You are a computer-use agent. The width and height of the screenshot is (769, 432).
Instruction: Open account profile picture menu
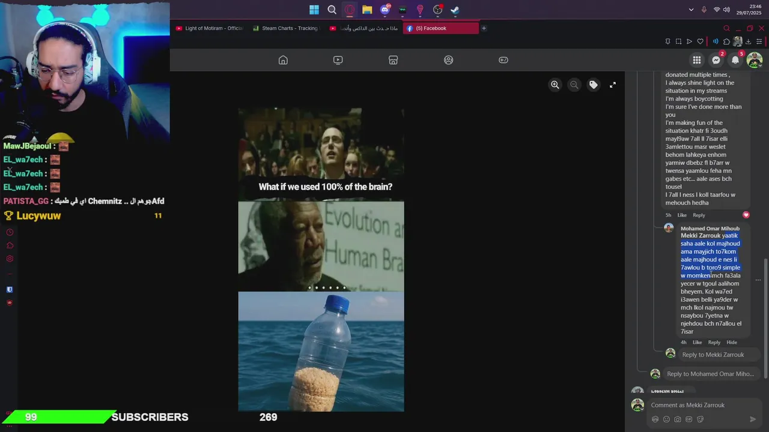click(x=755, y=60)
